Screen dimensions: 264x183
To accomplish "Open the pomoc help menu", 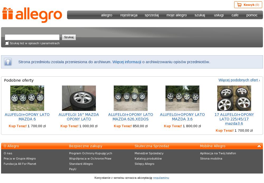I will (252, 15).
